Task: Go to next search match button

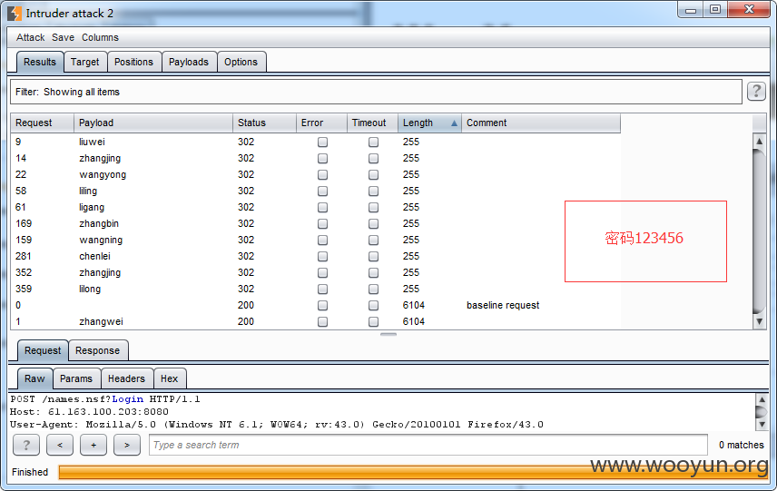Action: point(127,445)
